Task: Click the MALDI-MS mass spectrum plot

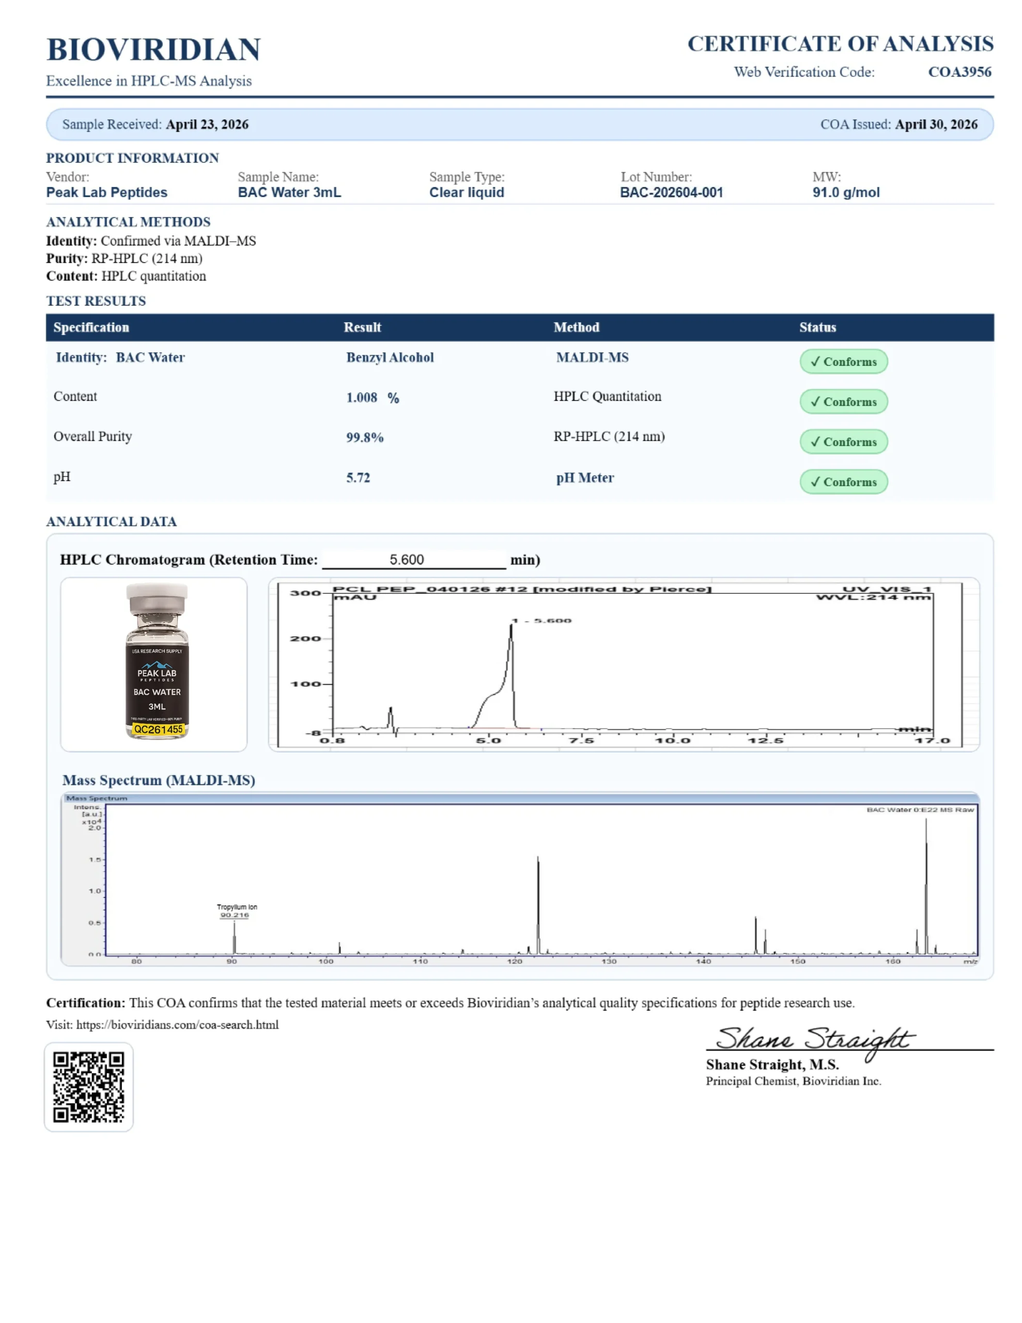Action: click(520, 879)
